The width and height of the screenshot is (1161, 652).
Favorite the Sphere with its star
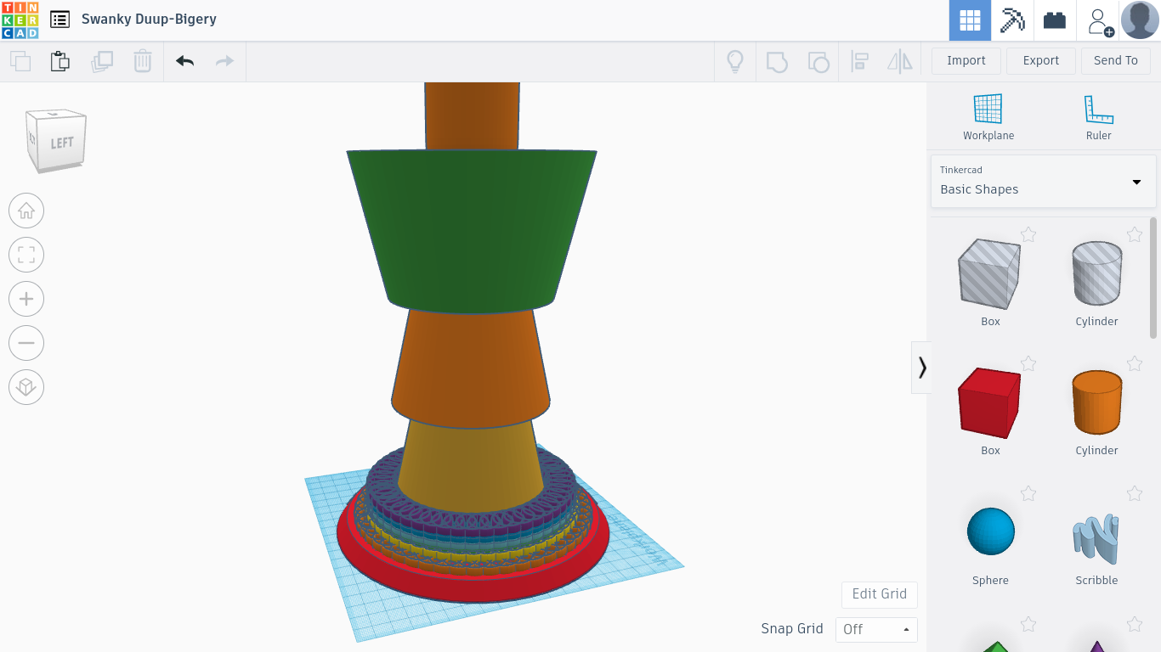[1028, 493]
